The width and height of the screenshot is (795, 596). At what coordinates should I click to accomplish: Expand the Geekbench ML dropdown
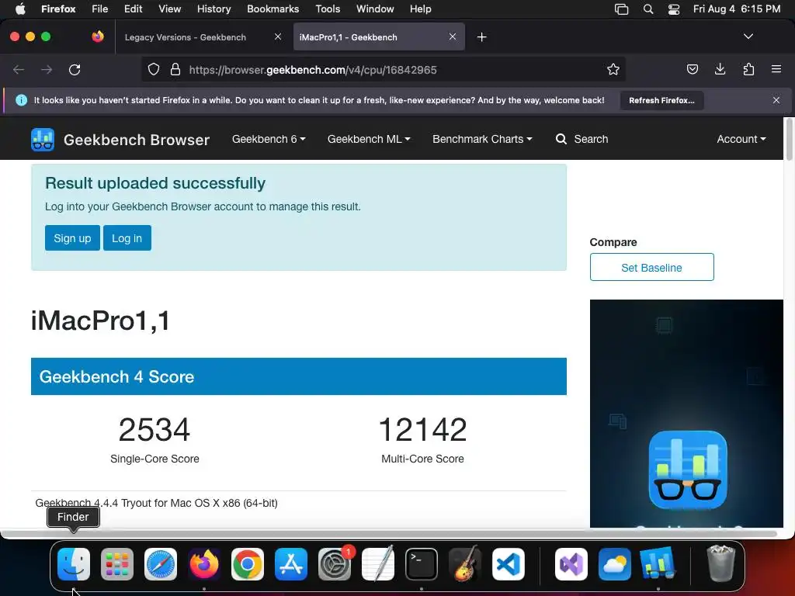(369, 139)
